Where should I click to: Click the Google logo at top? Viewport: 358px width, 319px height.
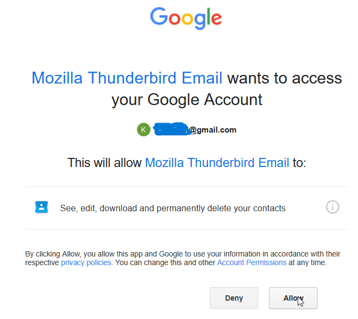(x=185, y=18)
